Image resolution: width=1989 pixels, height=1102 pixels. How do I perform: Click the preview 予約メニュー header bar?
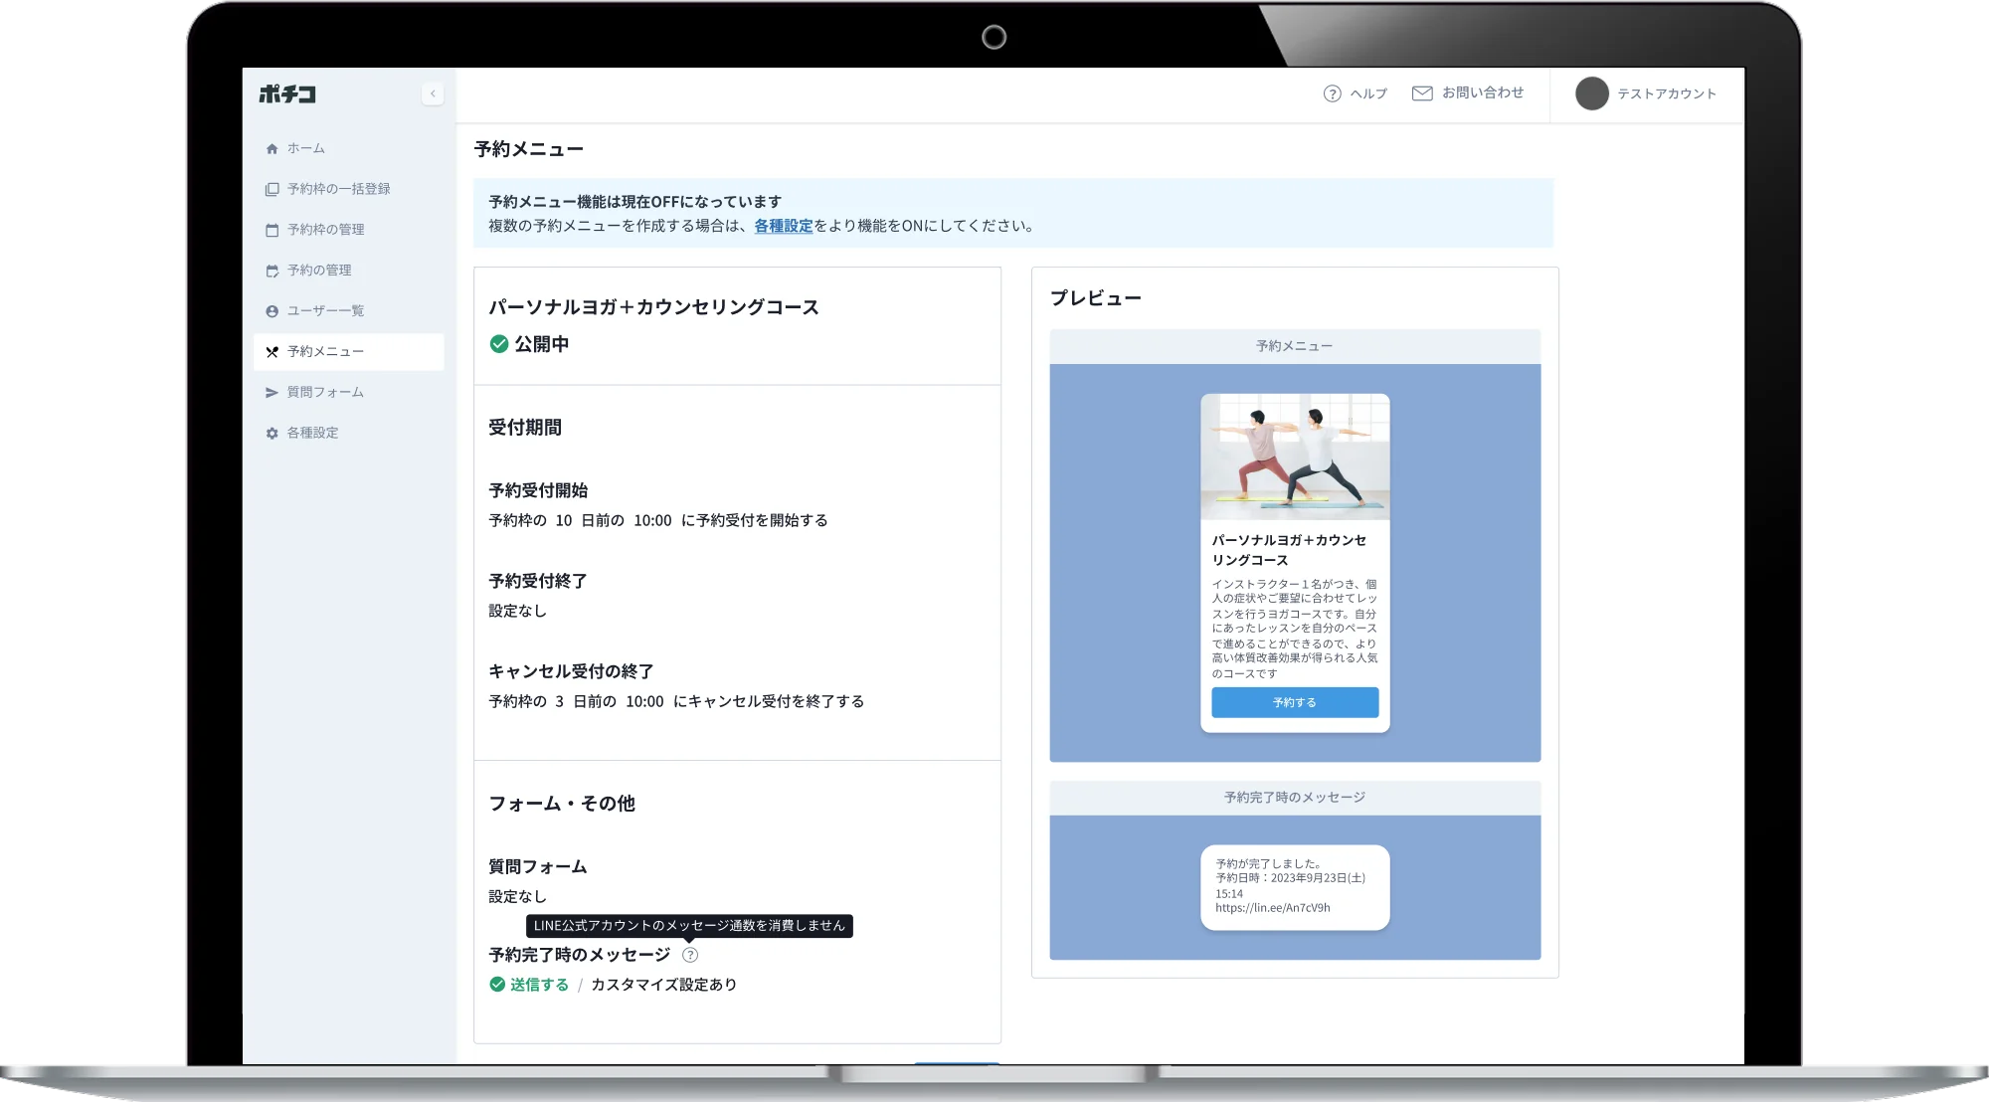coord(1295,346)
